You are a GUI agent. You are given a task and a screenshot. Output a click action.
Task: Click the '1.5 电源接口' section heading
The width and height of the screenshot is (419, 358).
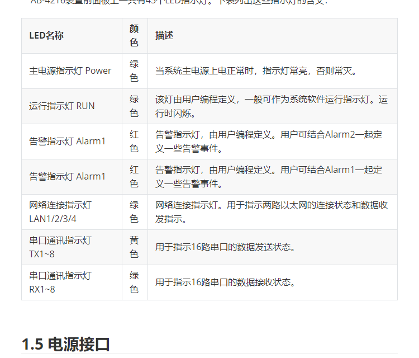(66, 345)
